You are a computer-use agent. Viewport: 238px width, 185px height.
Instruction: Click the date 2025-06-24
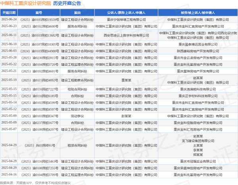(x=9, y=19)
